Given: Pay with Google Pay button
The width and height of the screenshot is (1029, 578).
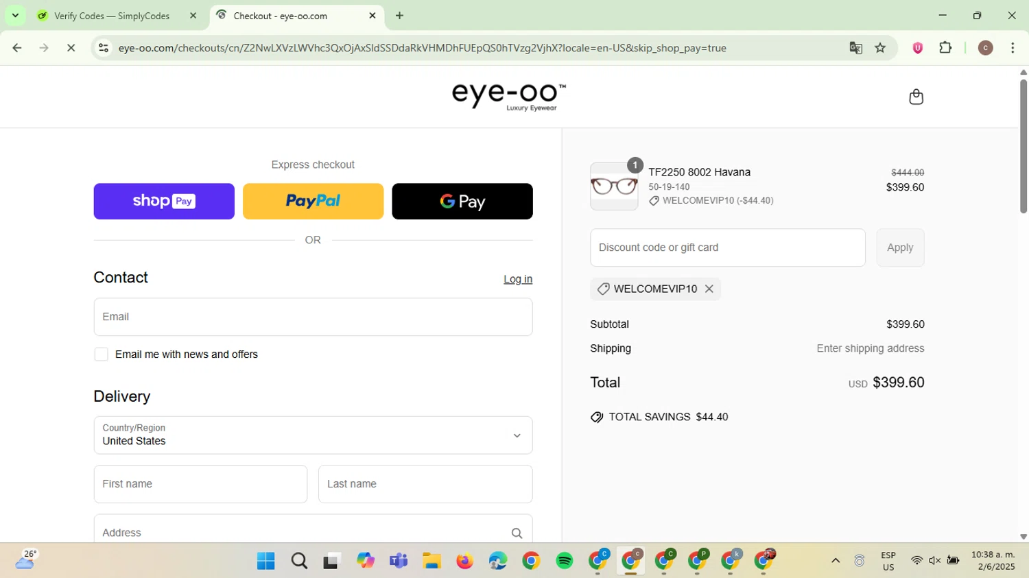Looking at the screenshot, I should point(462,202).
